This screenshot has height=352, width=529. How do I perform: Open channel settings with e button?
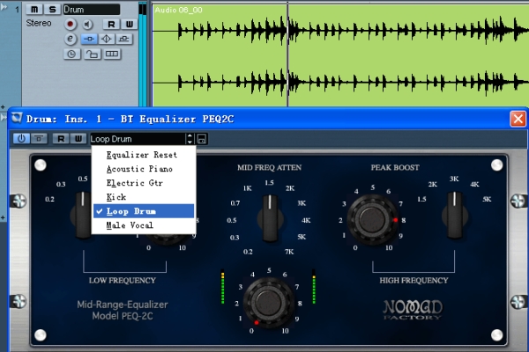click(71, 39)
